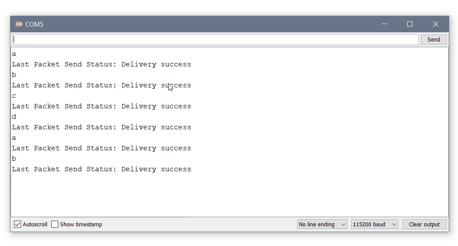Click the COM5 title text

[34, 24]
